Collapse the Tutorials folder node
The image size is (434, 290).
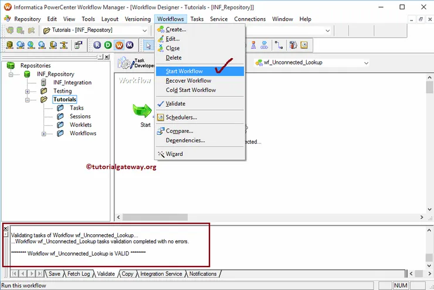pos(27,100)
